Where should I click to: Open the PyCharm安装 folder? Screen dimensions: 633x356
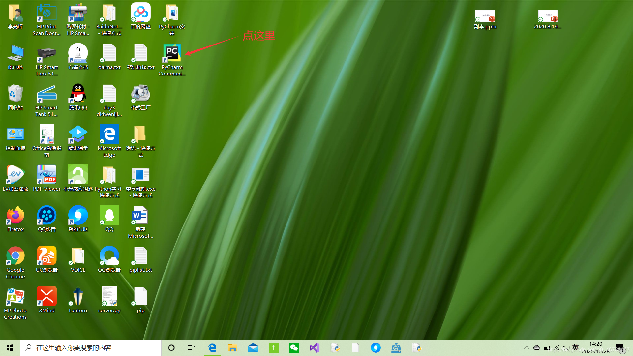pyautogui.click(x=172, y=19)
